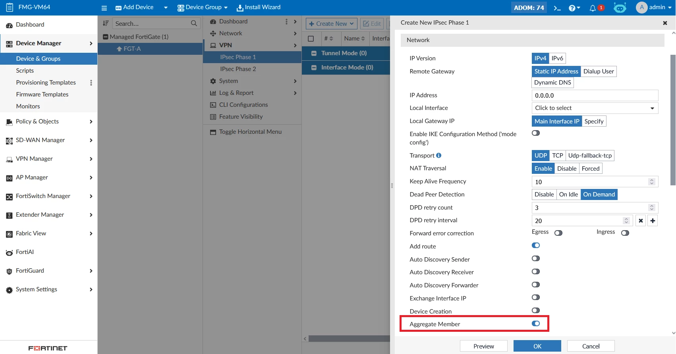Click the FortiAI sidebar icon
Viewport: 676px width, 354px height.
pyautogui.click(x=9, y=252)
